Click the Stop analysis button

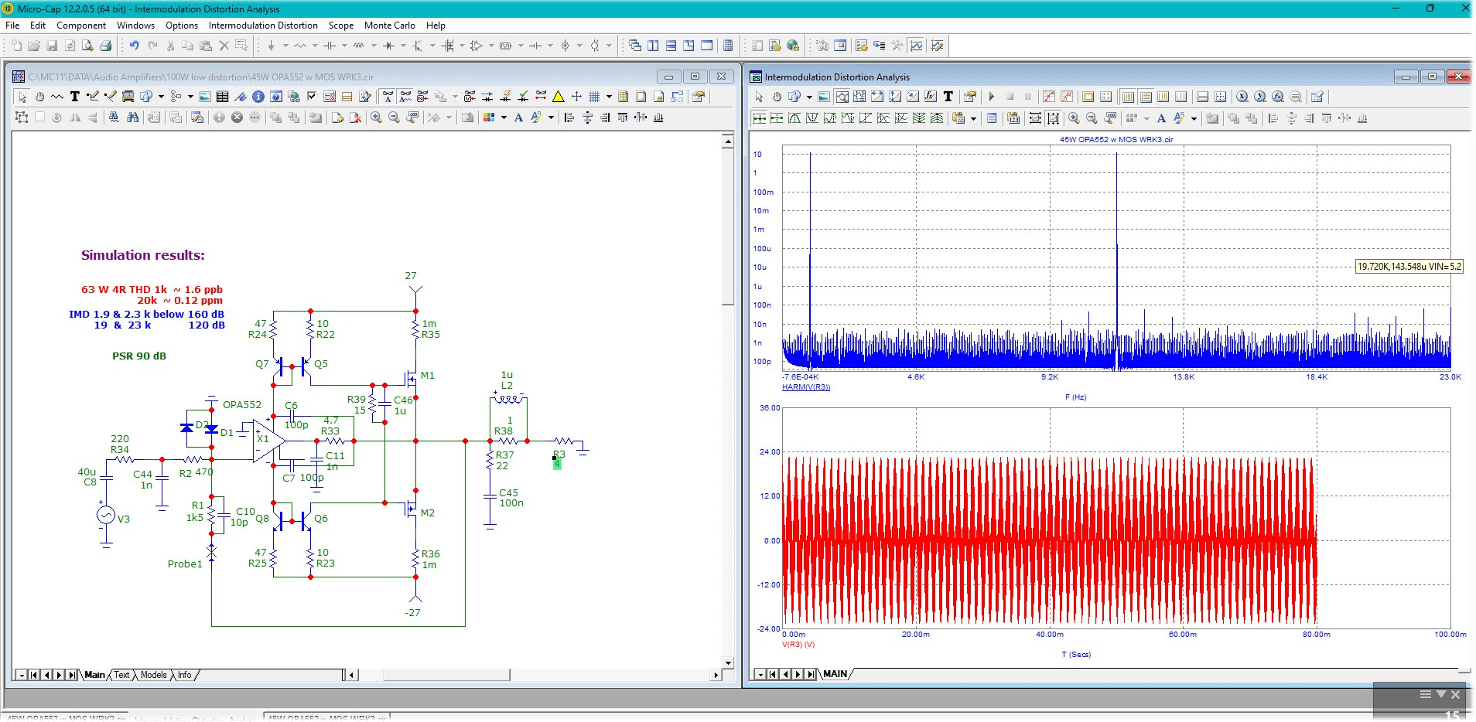1010,97
